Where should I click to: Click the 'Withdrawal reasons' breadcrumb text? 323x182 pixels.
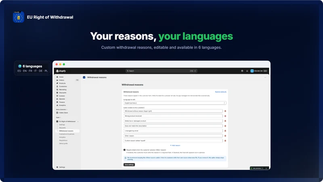pos(97,77)
